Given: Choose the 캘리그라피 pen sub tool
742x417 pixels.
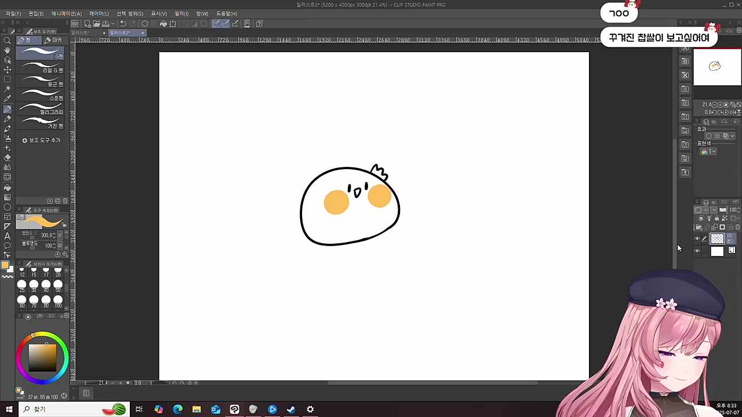Looking at the screenshot, I should point(41,109).
